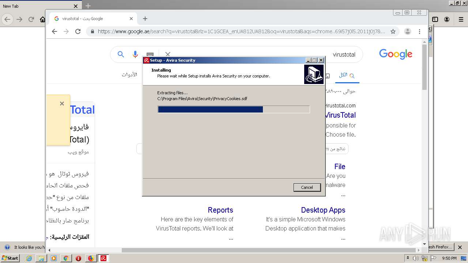Close the Firefox New Tab tab
Screen dimensions: 468x263
click(76, 6)
